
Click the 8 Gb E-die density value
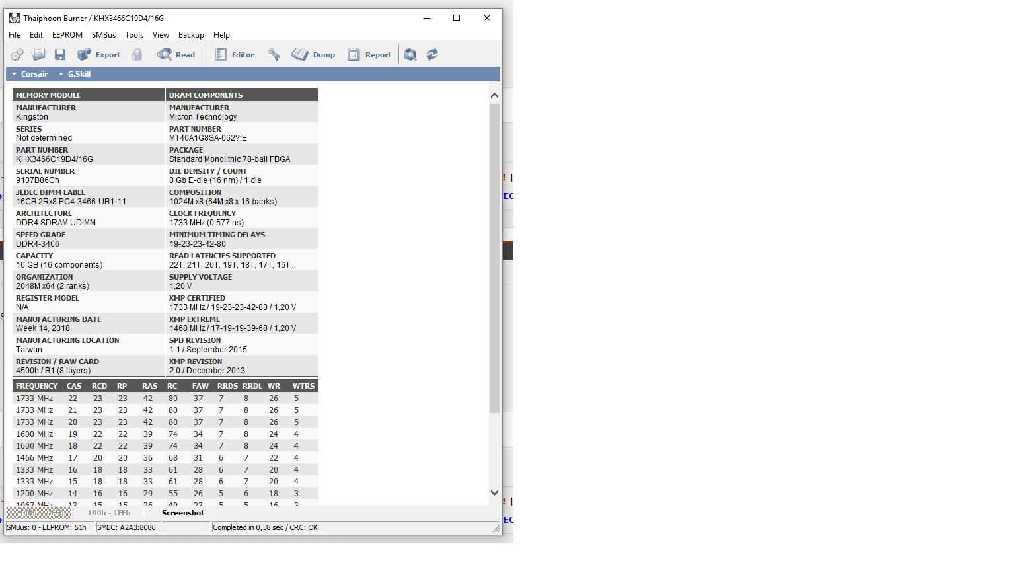pyautogui.click(x=215, y=180)
